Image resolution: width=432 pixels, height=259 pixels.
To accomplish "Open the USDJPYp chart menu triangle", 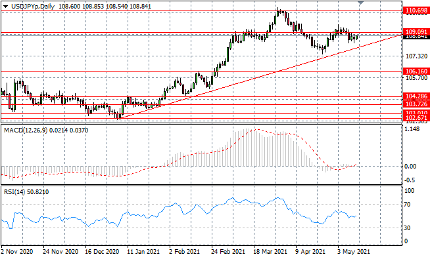I will pyautogui.click(x=5, y=6).
